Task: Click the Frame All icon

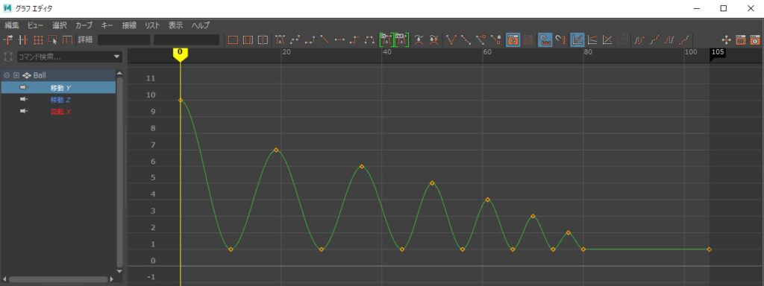Action: click(x=233, y=40)
